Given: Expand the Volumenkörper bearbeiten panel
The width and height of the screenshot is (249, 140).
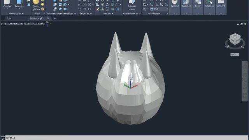Looking at the screenshot, I should 61,14.
